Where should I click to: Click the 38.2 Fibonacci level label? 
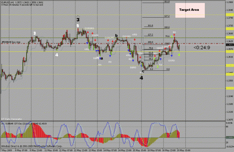tap(151, 59)
